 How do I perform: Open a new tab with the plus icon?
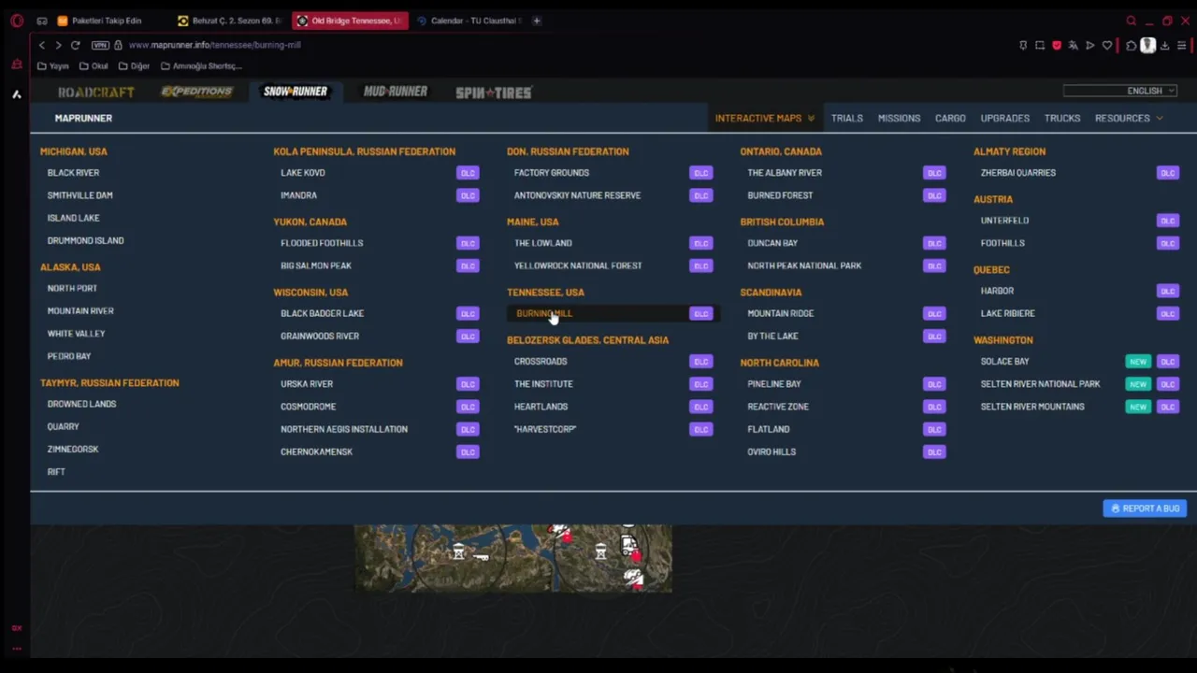[537, 21]
